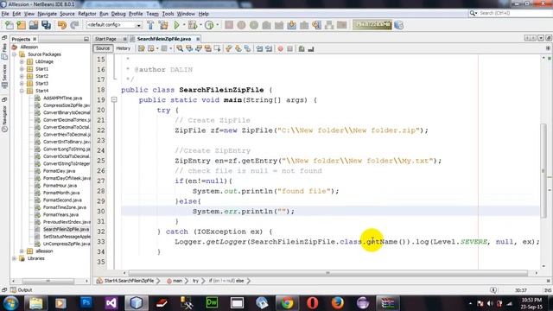Open the Debug Project dropdown arrow
This screenshot has height=311, width=553.
(x=200, y=25)
